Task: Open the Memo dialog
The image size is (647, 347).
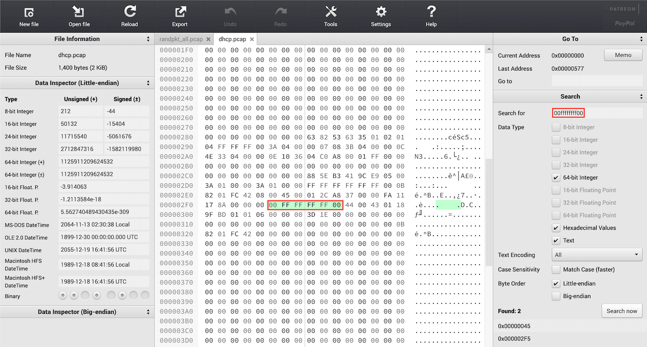Action: (623, 55)
